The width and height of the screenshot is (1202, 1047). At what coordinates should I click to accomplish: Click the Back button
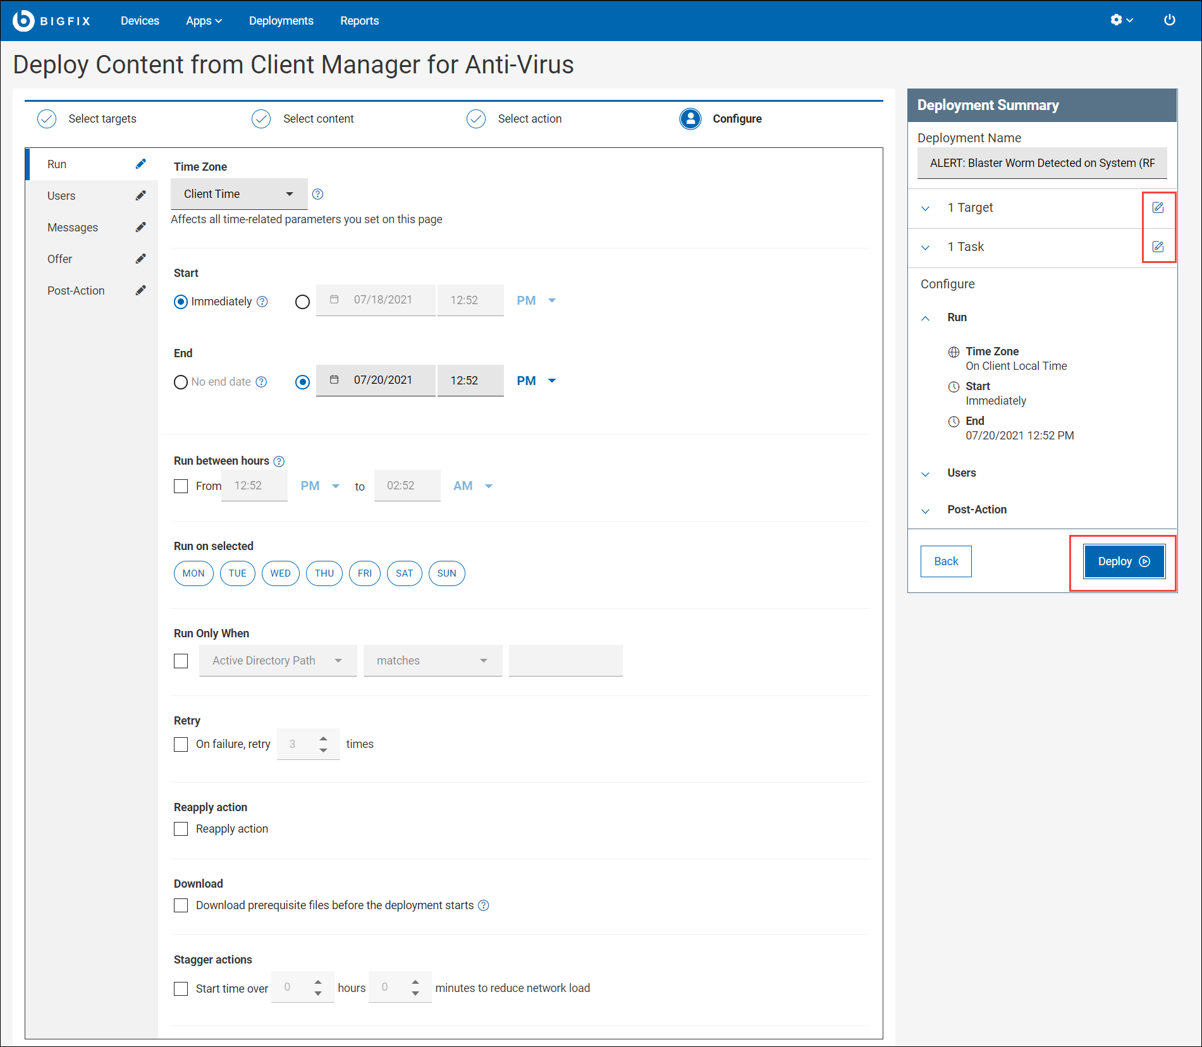click(946, 561)
